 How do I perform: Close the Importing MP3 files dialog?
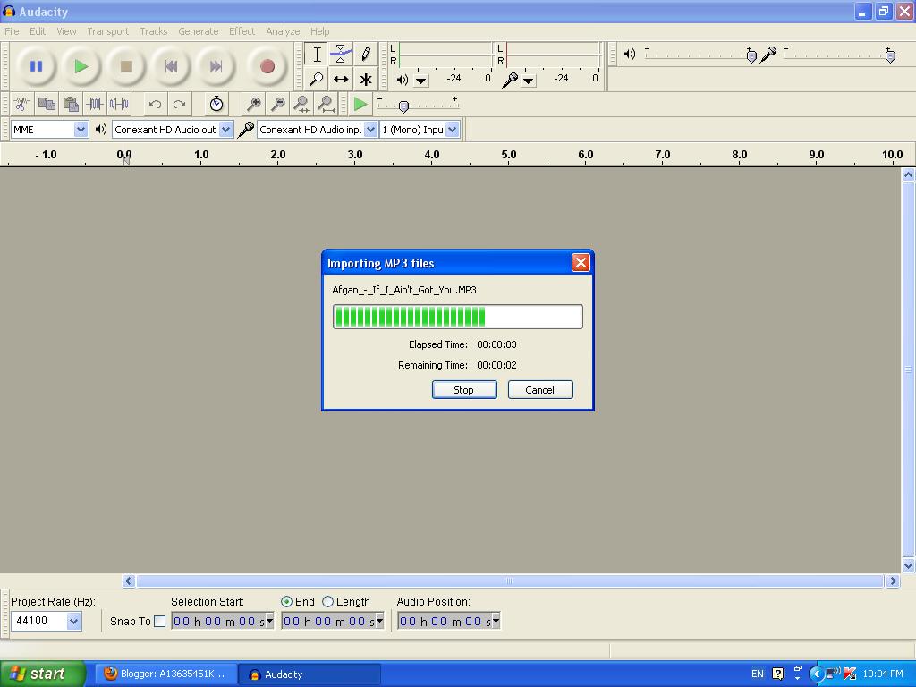(x=581, y=263)
